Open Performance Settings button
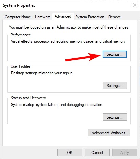140x159 pixels. [115, 54]
